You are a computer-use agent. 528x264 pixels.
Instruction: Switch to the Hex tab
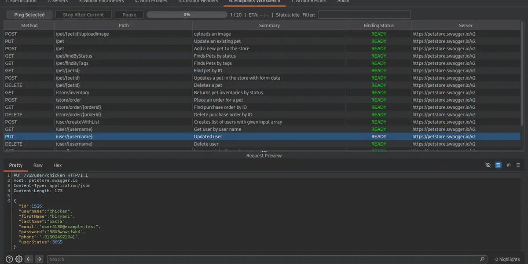(58, 165)
